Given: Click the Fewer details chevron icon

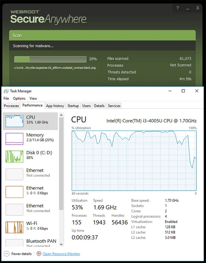Looking at the screenshot, I should (7, 254).
